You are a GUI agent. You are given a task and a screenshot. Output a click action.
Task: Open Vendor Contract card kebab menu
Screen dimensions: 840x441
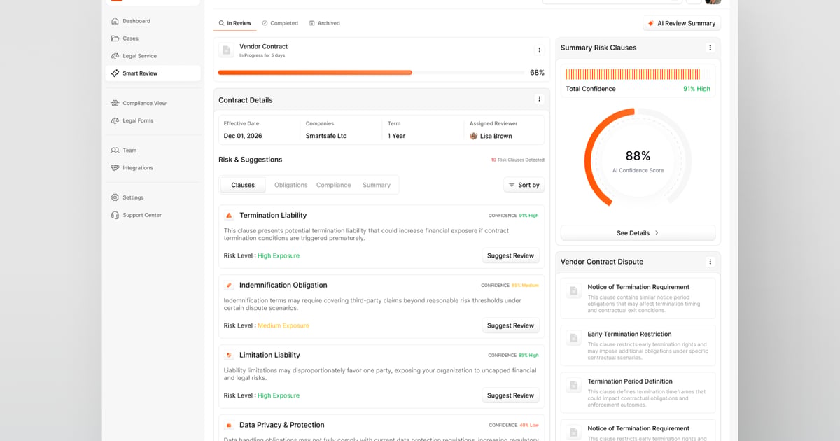539,50
